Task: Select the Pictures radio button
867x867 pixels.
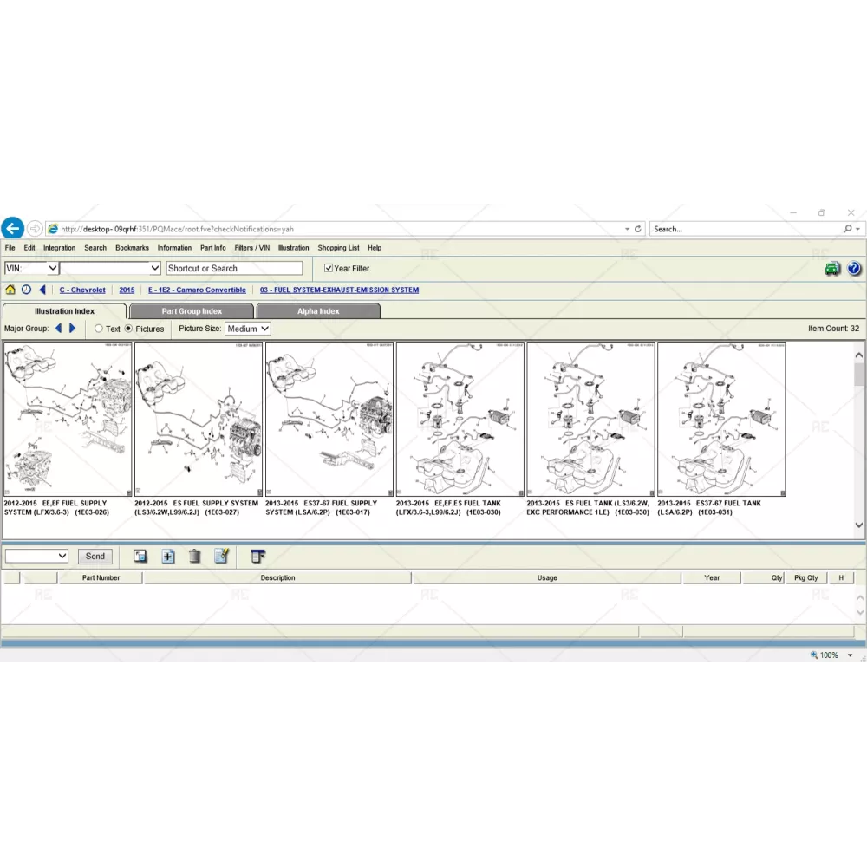Action: click(x=129, y=329)
